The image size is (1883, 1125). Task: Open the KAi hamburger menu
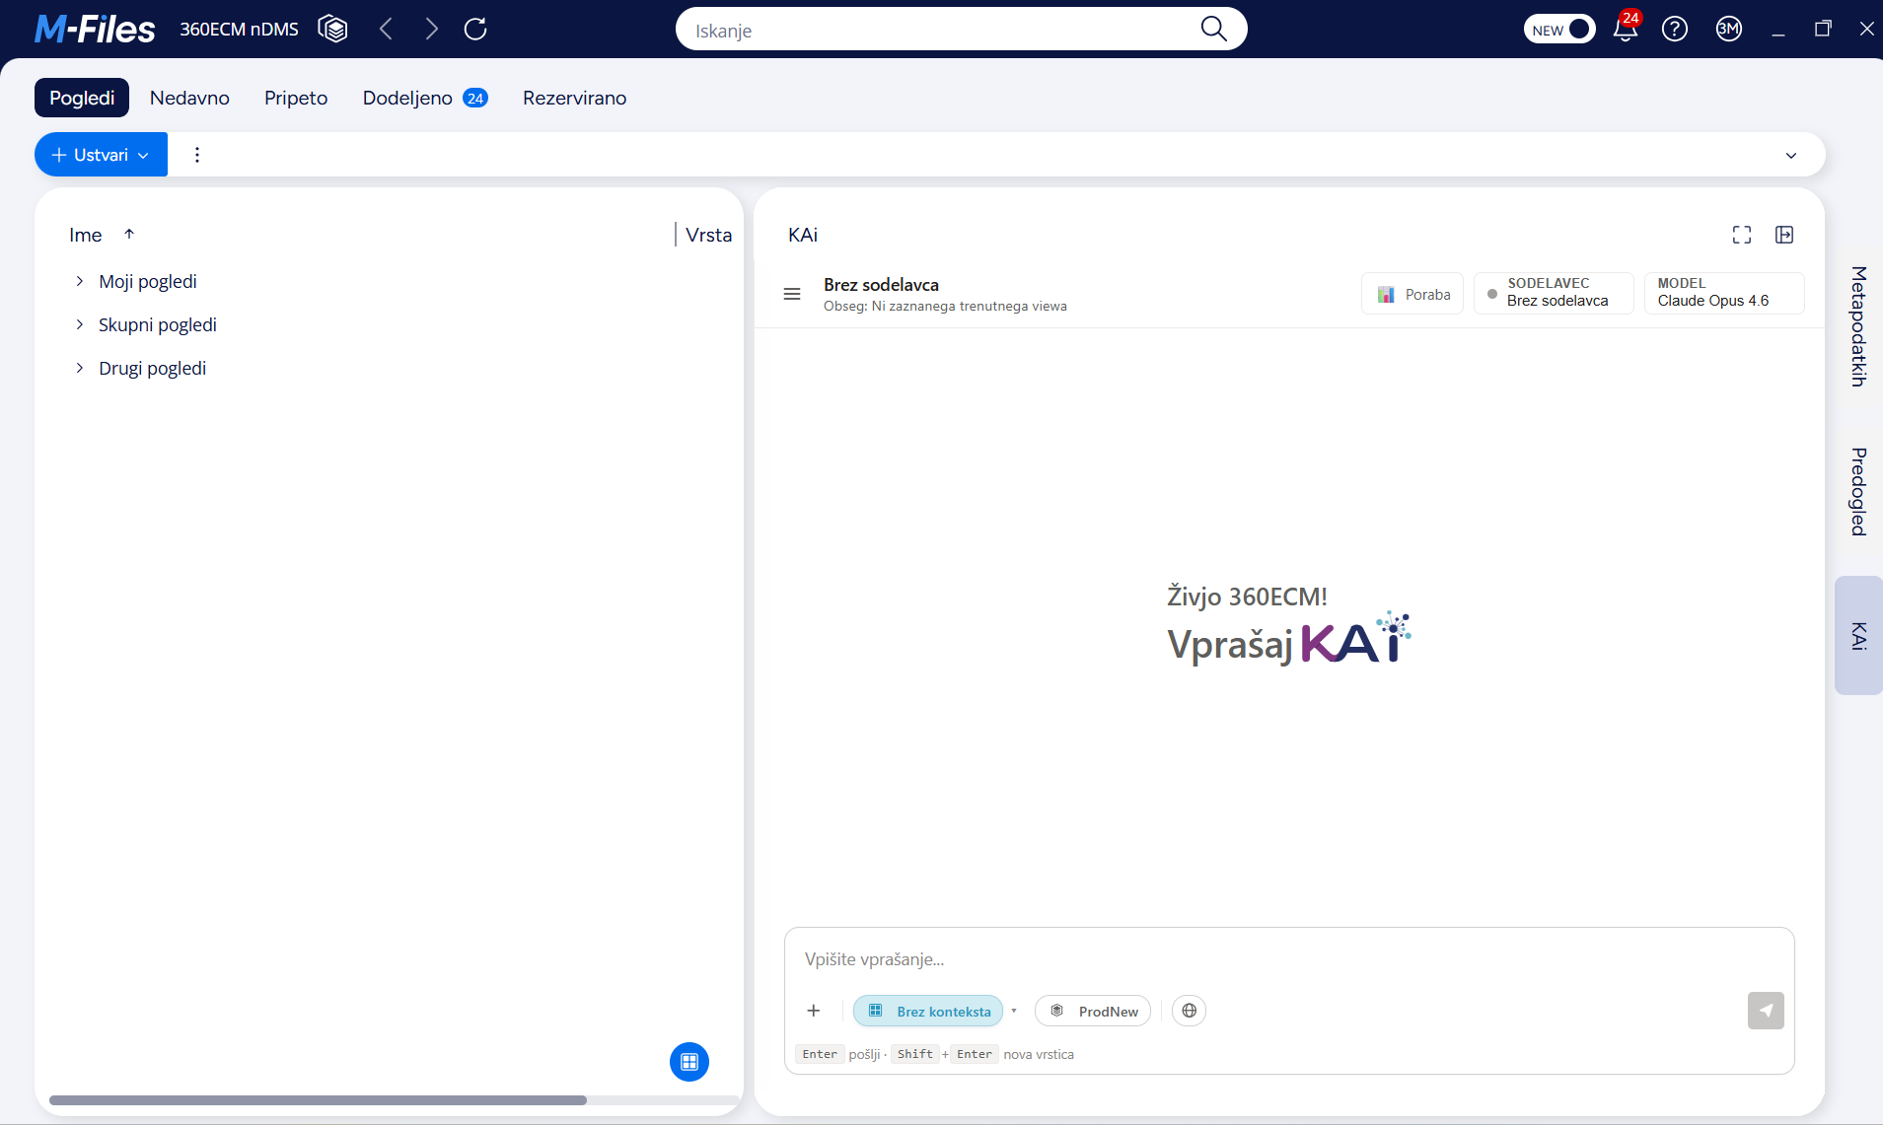pos(792,294)
